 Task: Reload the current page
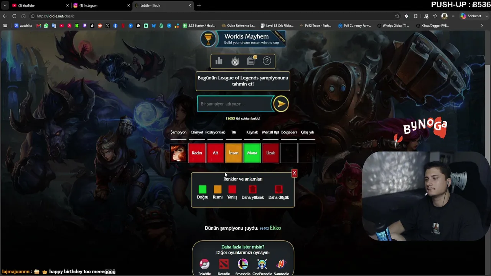pyautogui.click(x=14, y=16)
